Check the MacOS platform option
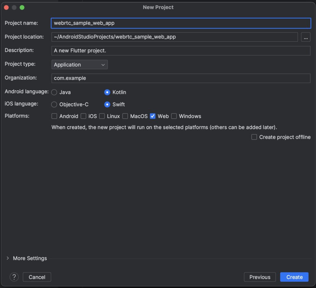The height and width of the screenshot is (288, 316). pos(125,116)
